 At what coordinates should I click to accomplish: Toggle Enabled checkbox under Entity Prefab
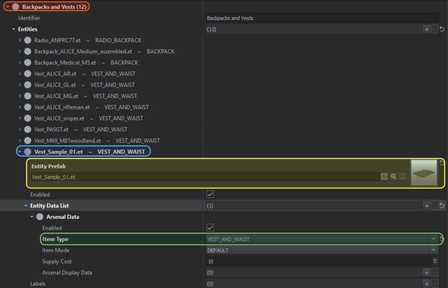(210, 194)
